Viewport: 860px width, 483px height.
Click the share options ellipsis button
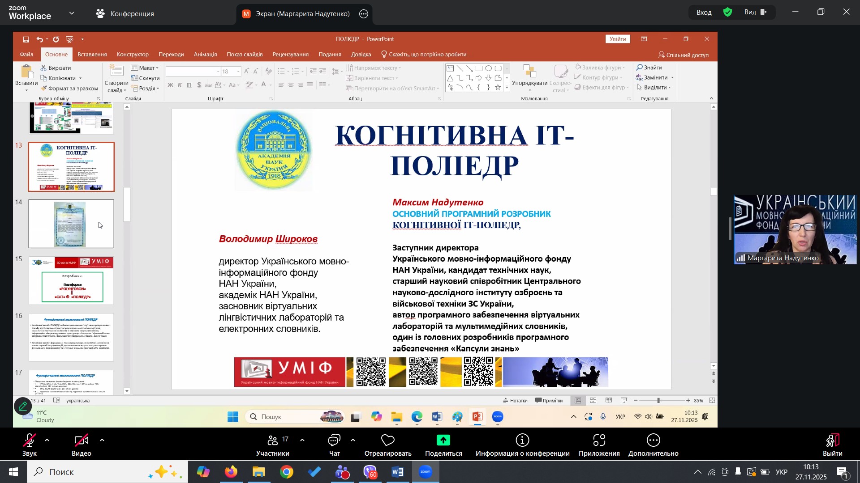364,14
